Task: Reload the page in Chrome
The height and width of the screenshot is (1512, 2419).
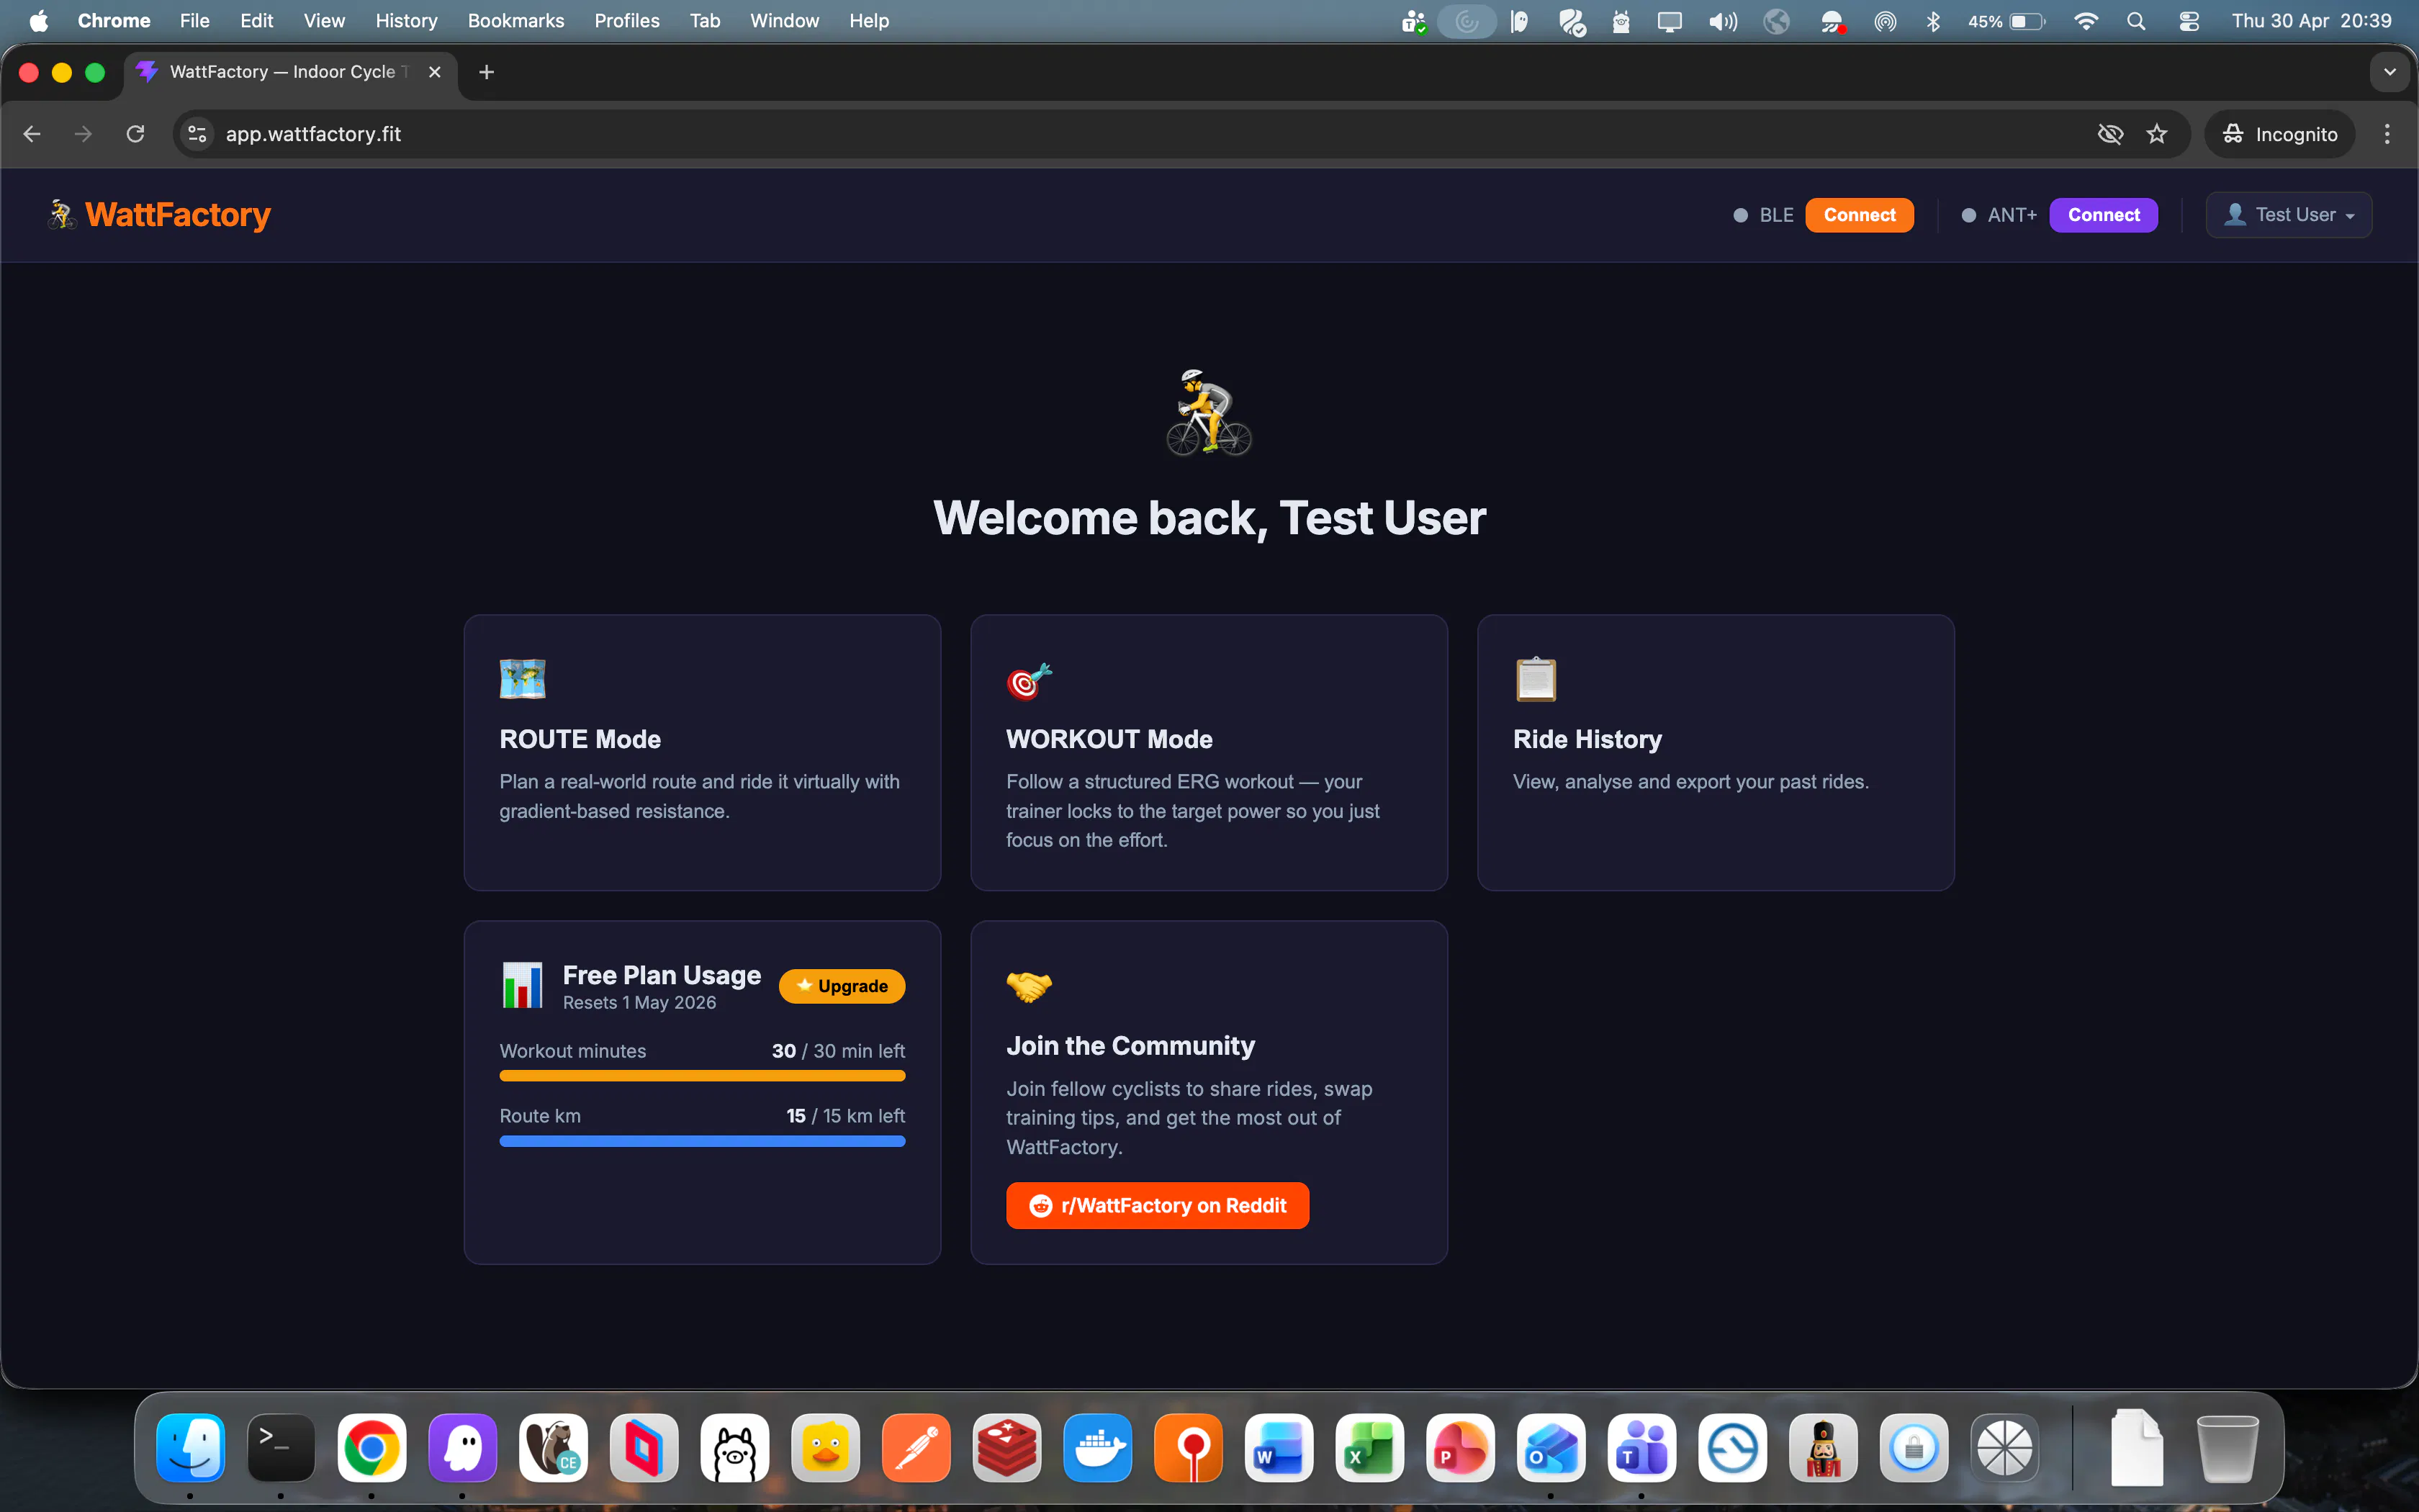Action: pos(135,134)
